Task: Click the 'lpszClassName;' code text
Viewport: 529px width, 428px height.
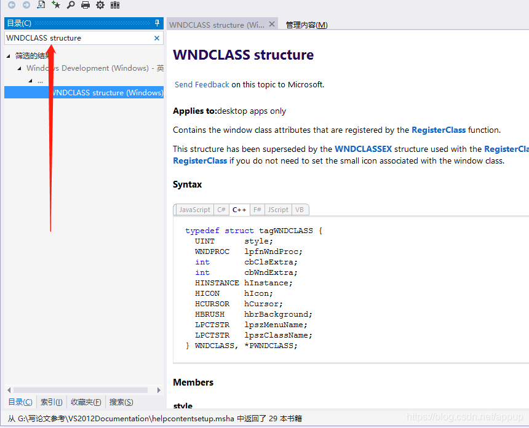Action: click(x=278, y=335)
